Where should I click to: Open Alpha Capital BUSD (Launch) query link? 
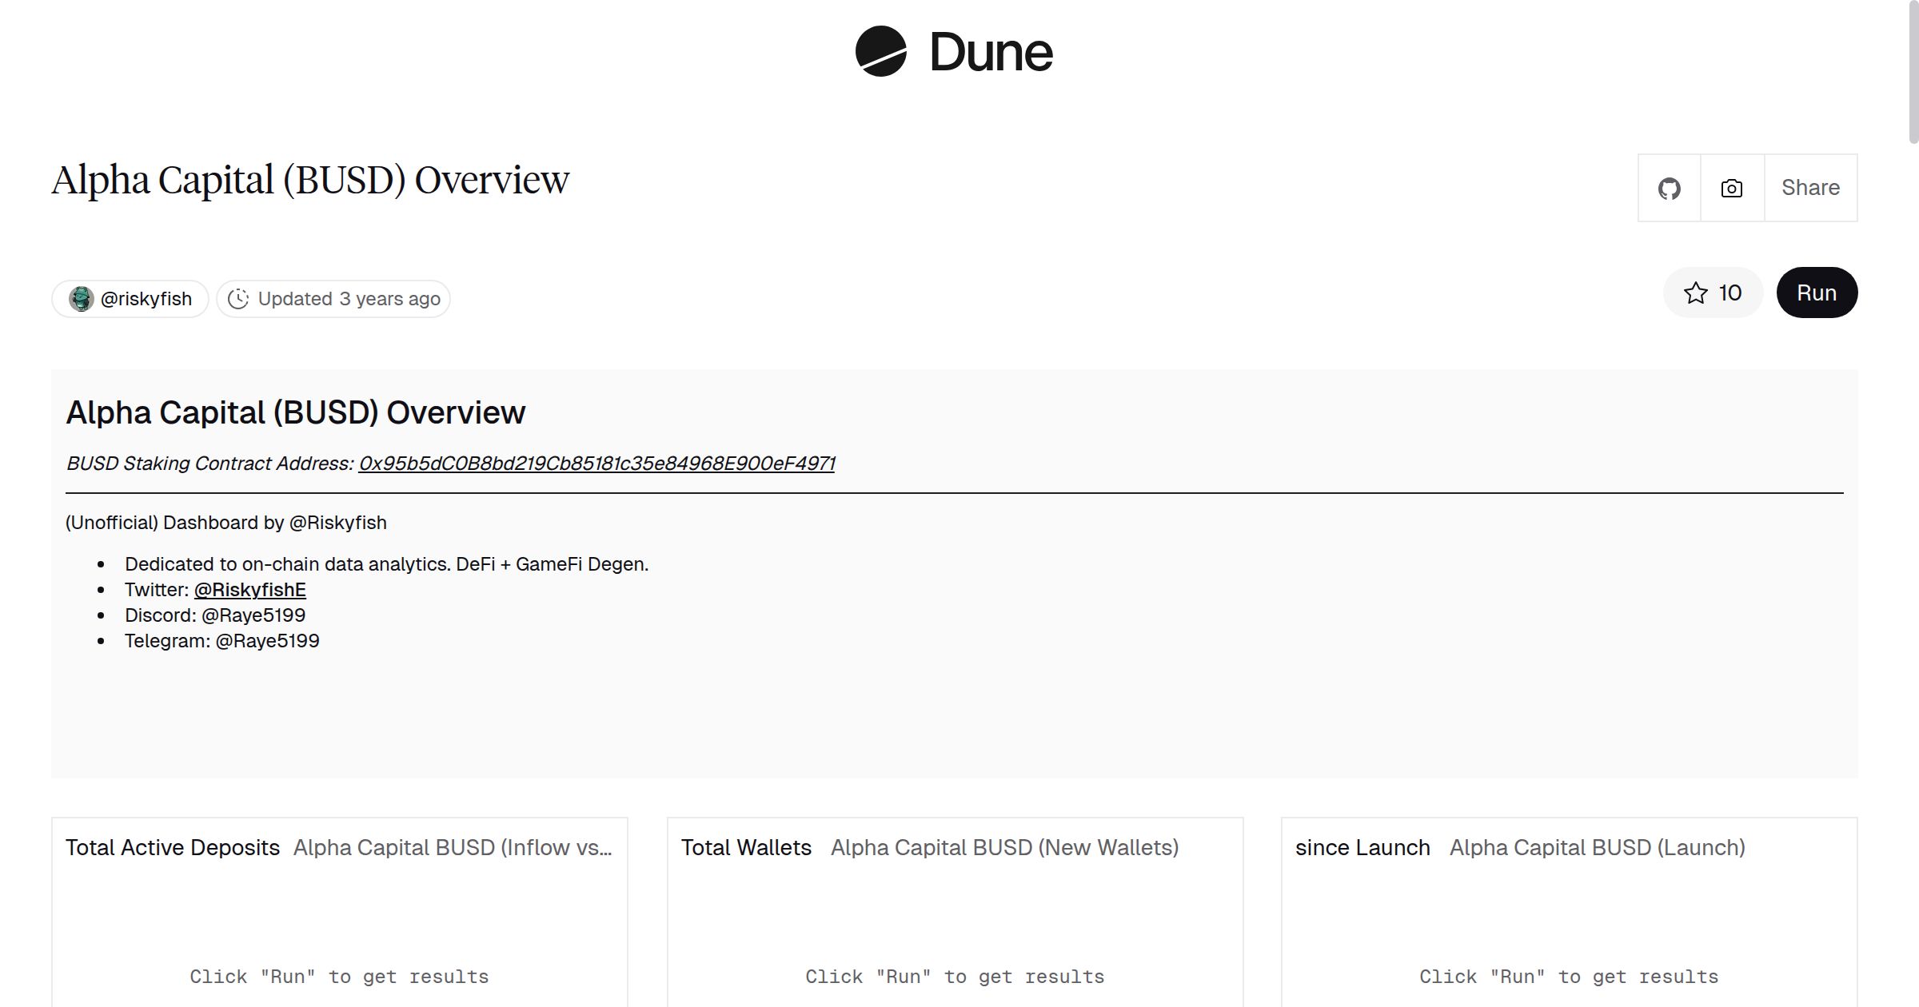tap(1597, 848)
